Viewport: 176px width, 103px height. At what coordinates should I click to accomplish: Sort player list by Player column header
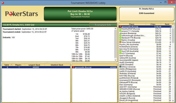(132, 24)
